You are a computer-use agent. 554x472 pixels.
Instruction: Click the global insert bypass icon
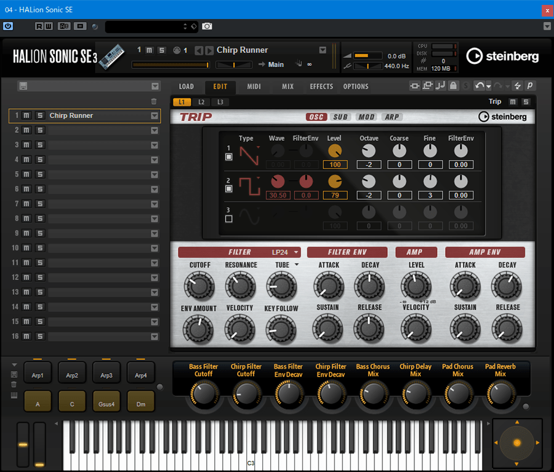click(414, 86)
